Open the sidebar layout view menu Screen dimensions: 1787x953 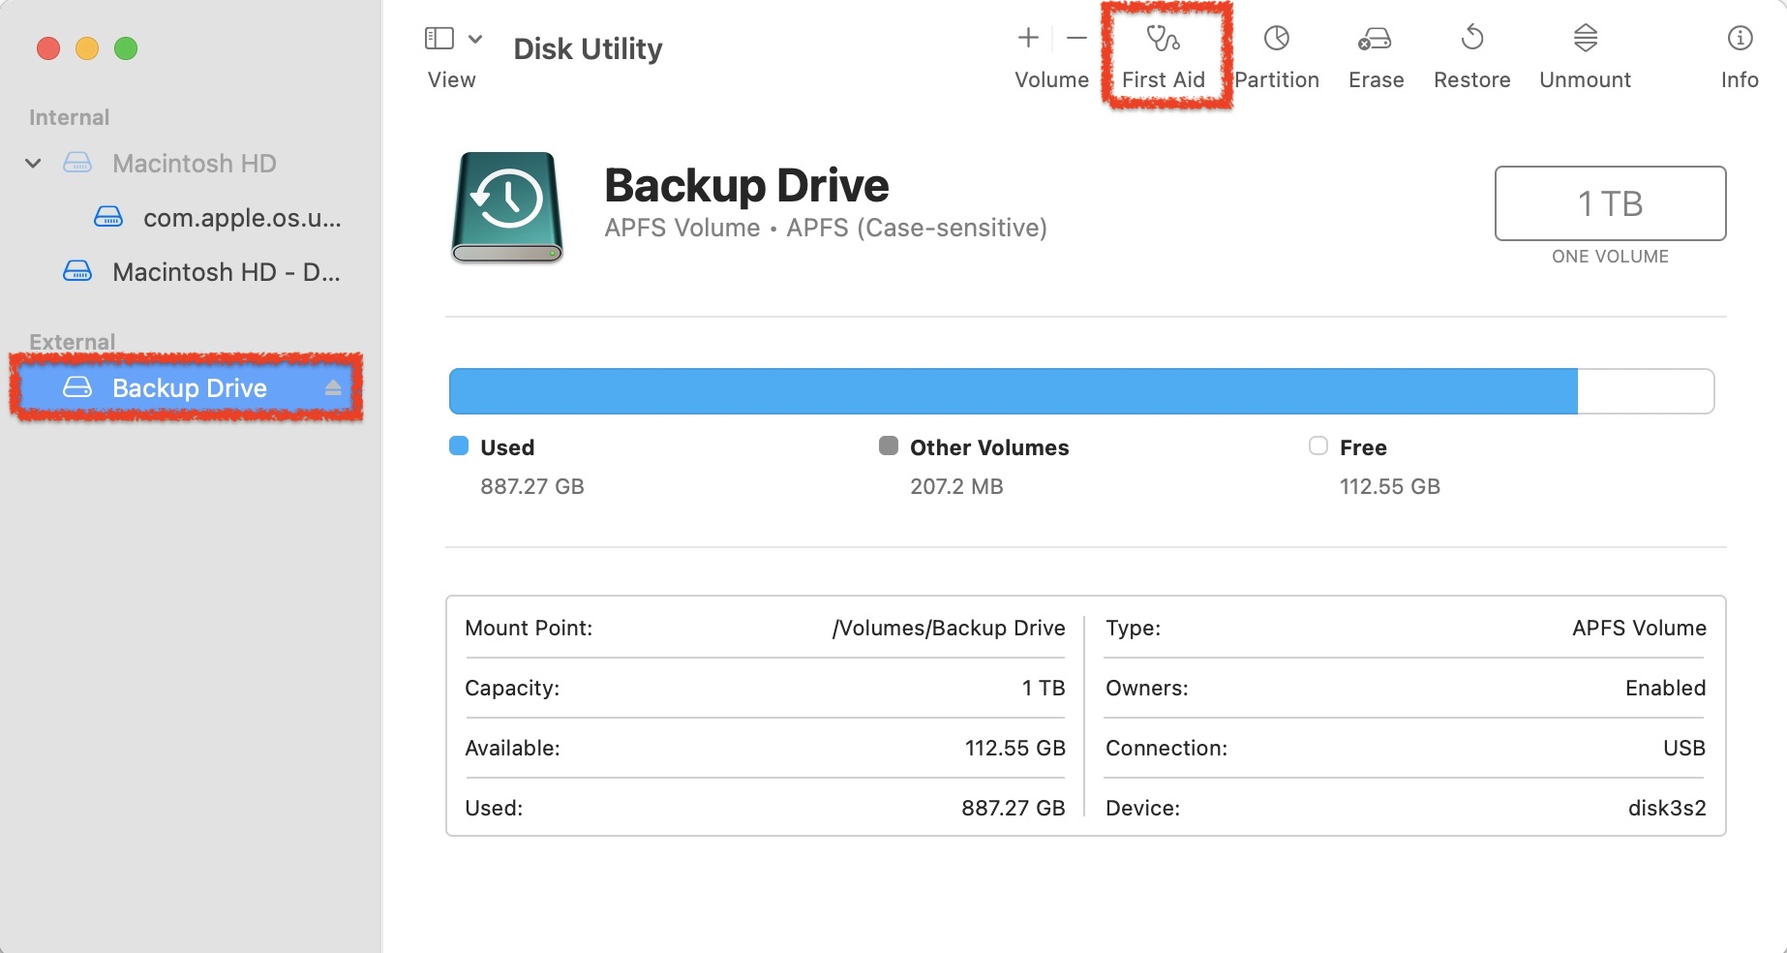click(439, 39)
